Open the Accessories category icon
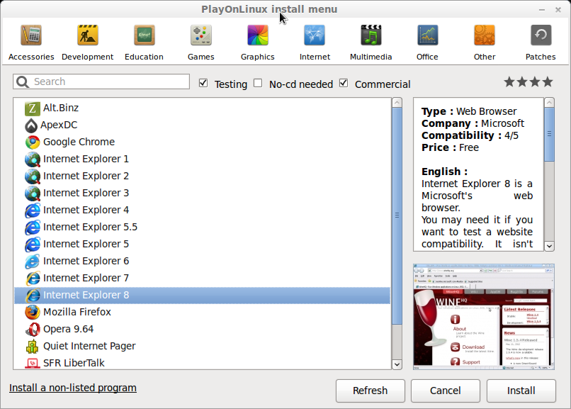The height and width of the screenshot is (409, 571). click(x=31, y=35)
